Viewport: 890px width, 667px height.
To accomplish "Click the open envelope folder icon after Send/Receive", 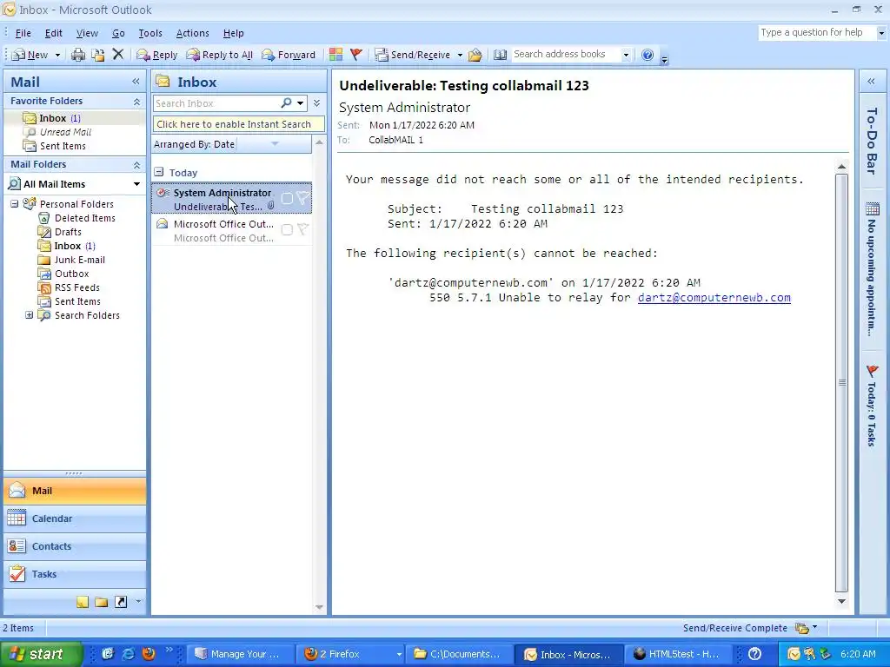I will click(x=475, y=55).
